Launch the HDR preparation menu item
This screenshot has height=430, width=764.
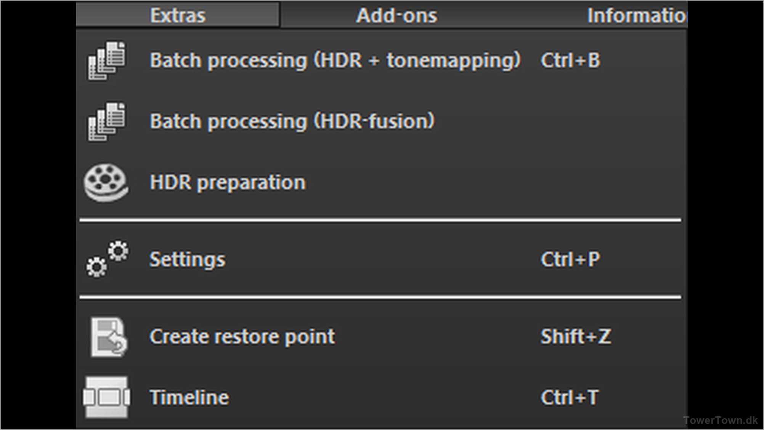point(228,182)
